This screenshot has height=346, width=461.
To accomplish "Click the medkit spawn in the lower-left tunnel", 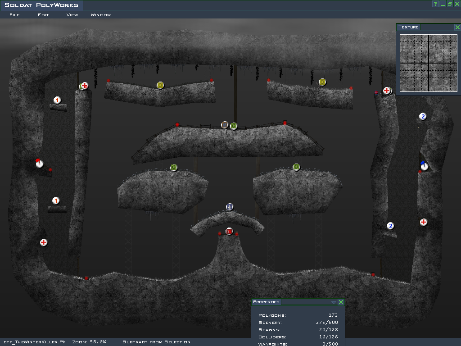I will point(44,242).
